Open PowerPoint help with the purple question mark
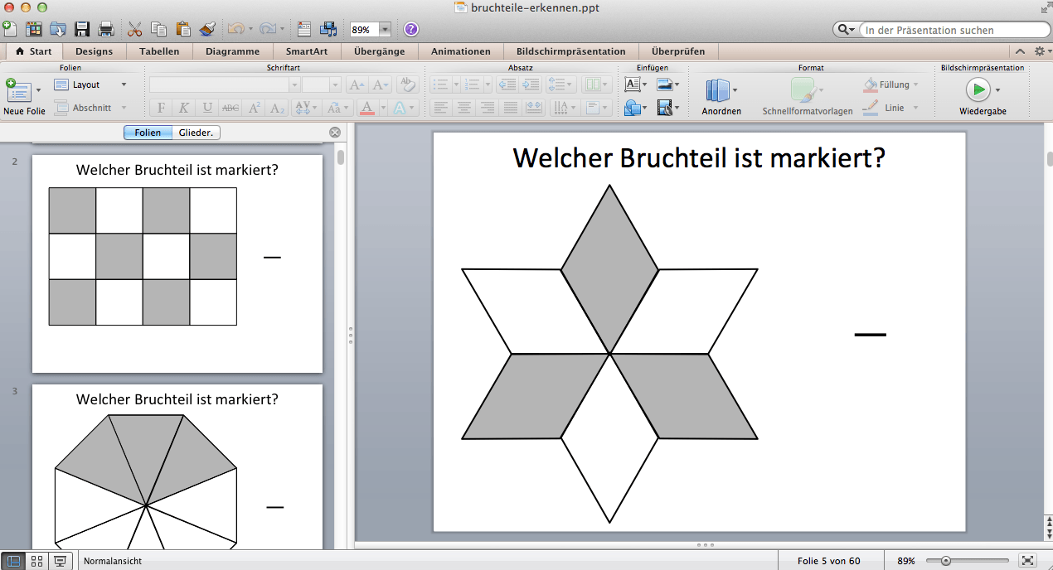Viewport: 1053px width, 570px height. tap(410, 29)
